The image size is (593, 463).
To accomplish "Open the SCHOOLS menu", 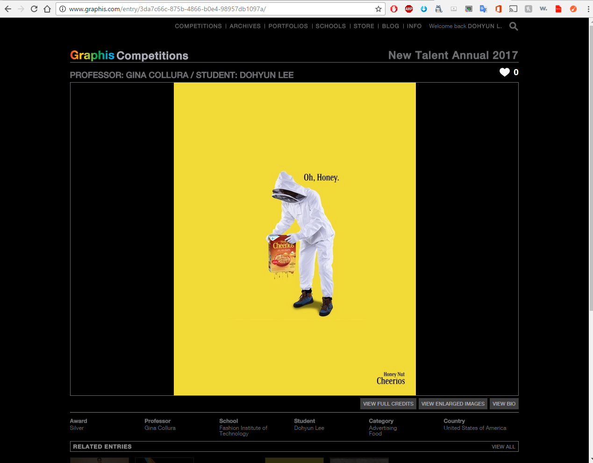I will point(330,26).
